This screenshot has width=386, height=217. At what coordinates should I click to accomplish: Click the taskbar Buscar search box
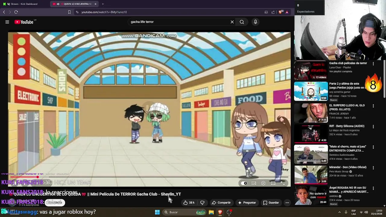(185, 212)
